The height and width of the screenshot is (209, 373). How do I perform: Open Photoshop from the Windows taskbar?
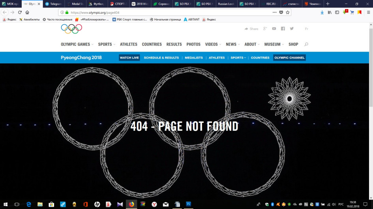[188, 204]
